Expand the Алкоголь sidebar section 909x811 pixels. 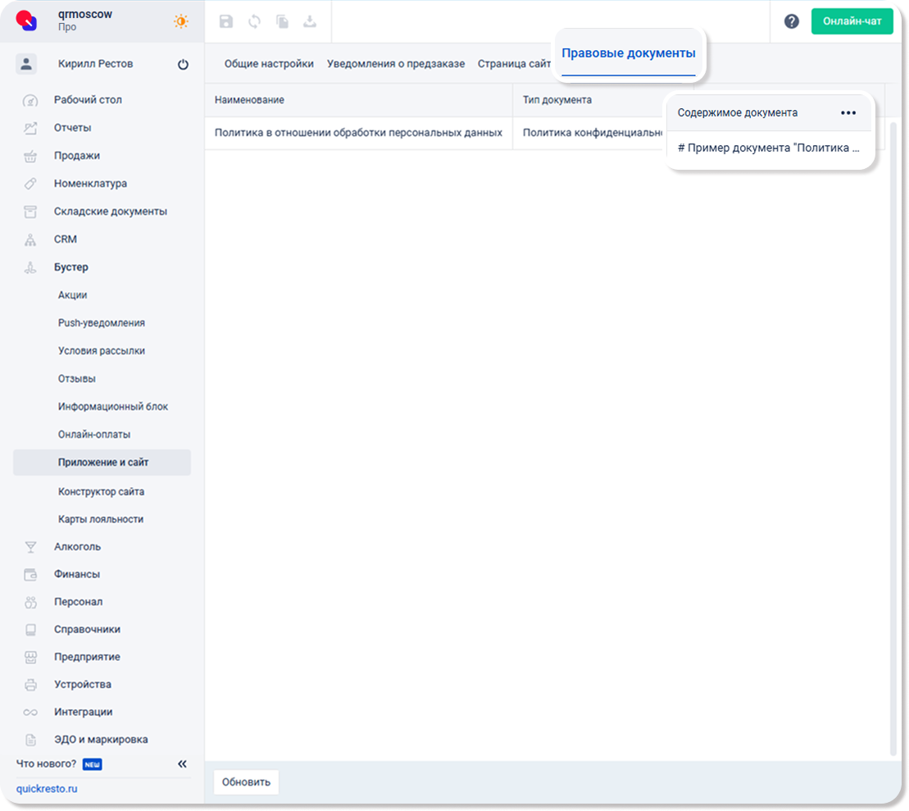pyautogui.click(x=77, y=547)
